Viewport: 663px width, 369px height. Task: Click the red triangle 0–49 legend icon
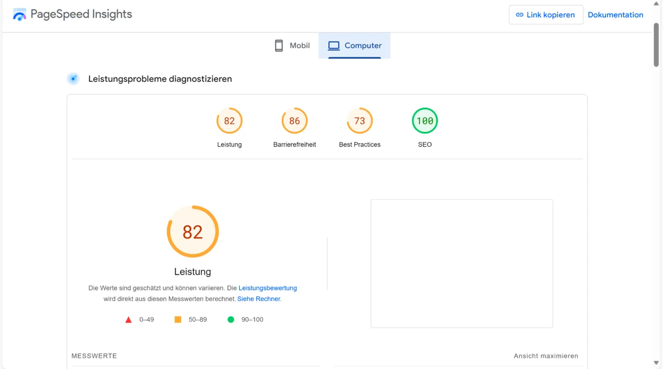coord(128,320)
